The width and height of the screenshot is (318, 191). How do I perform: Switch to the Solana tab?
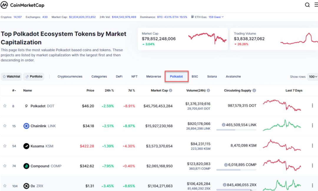point(212,76)
